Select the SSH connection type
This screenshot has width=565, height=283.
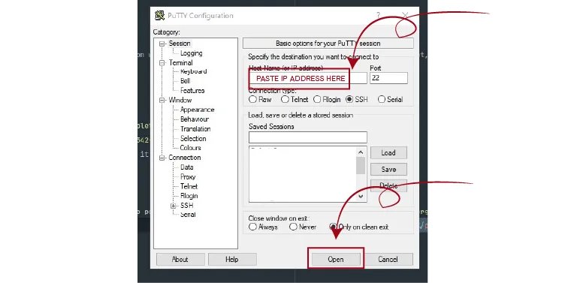[x=349, y=99]
